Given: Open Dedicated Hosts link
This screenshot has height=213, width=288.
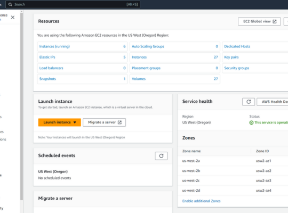Looking at the screenshot, I should point(237,46).
